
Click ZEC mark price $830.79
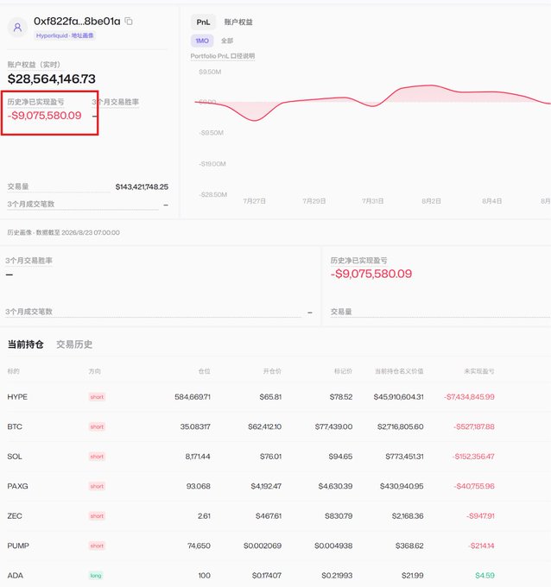click(x=339, y=516)
